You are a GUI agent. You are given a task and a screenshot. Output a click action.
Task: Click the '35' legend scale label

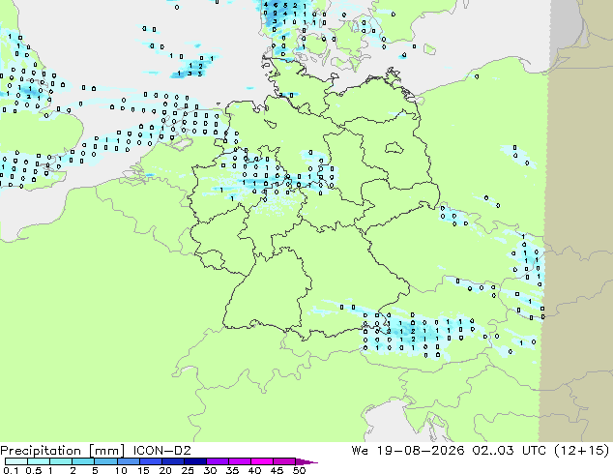[232, 470]
